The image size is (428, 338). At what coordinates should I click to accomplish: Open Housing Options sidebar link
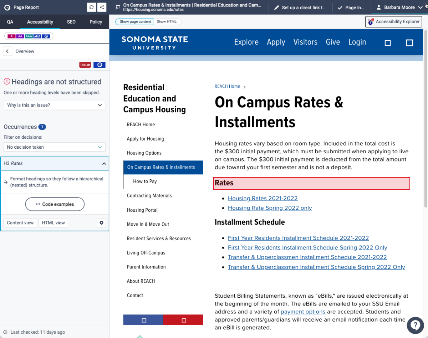[144, 153]
